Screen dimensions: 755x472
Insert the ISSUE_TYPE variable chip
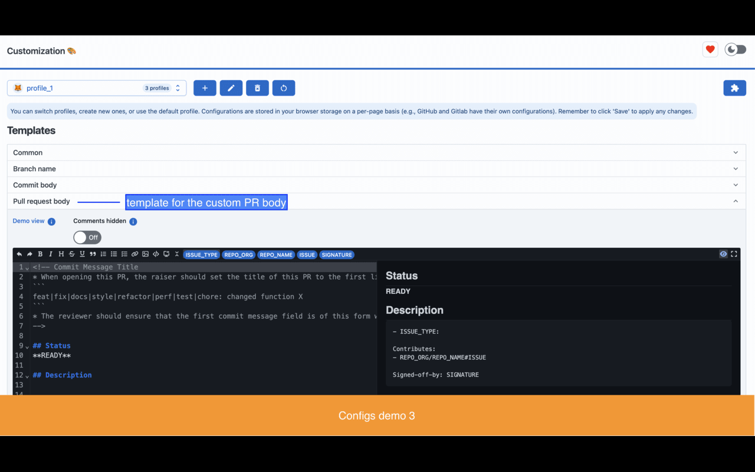coord(201,254)
